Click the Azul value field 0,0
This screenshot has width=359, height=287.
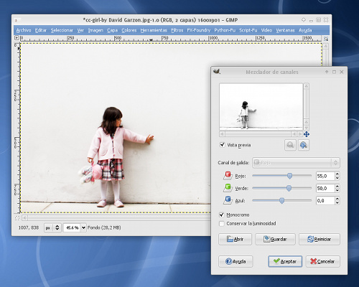click(325, 201)
